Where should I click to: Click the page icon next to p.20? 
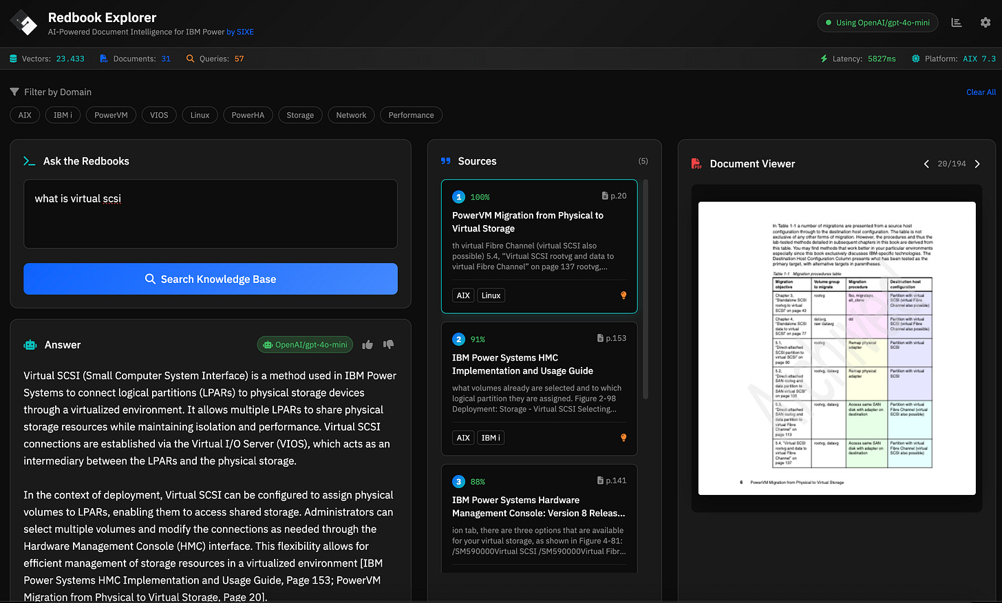click(x=605, y=196)
